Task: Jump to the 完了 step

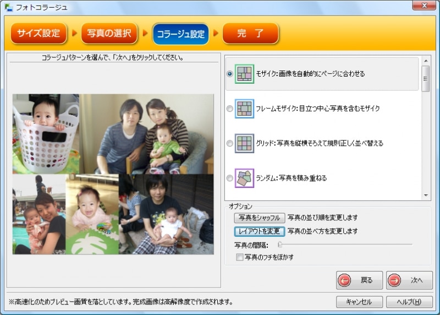Action: (251, 33)
